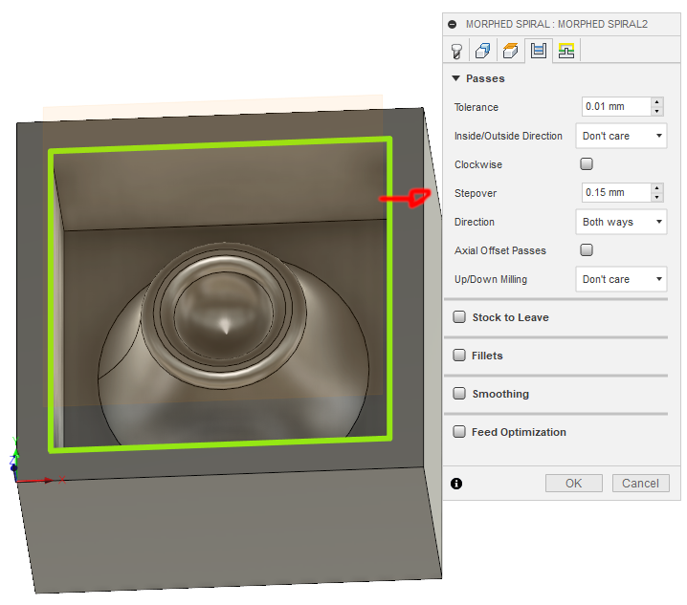Enable the Clockwise checkbox
This screenshot has height=605, width=687.
587,164
